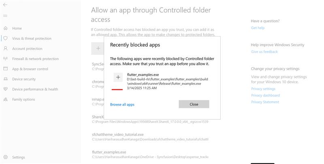Click the Firewall & network protection icon
Image resolution: width=324 pixels, height=164 pixels.
[x=5, y=59]
